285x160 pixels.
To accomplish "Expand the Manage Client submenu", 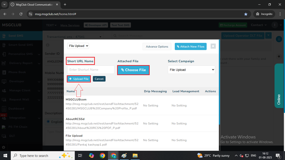I will 39,91.
